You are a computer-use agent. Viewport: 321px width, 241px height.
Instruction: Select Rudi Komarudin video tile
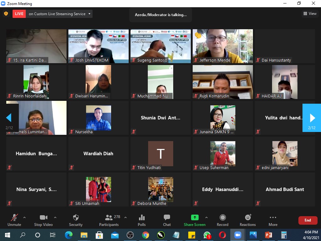click(223, 82)
